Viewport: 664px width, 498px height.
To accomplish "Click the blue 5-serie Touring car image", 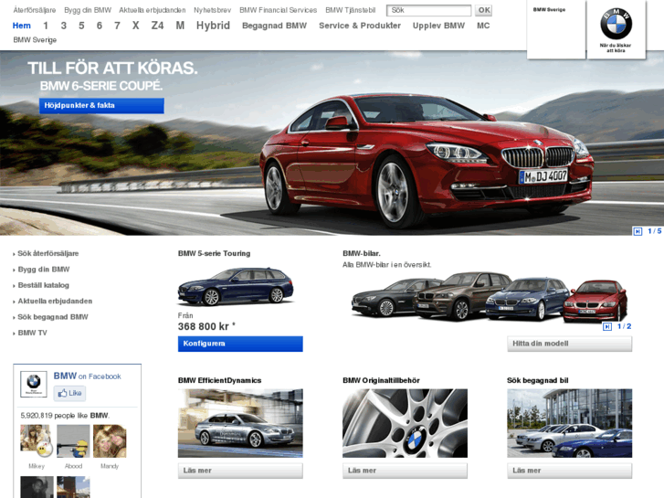I will [x=236, y=286].
